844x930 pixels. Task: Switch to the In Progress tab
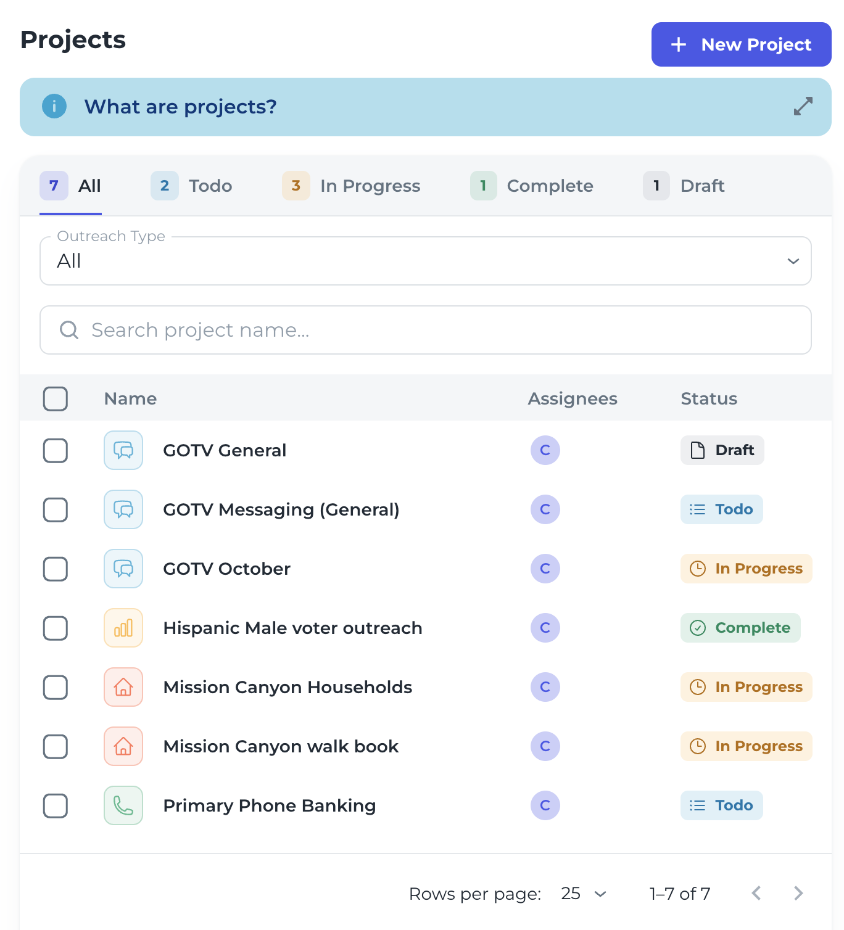352,186
